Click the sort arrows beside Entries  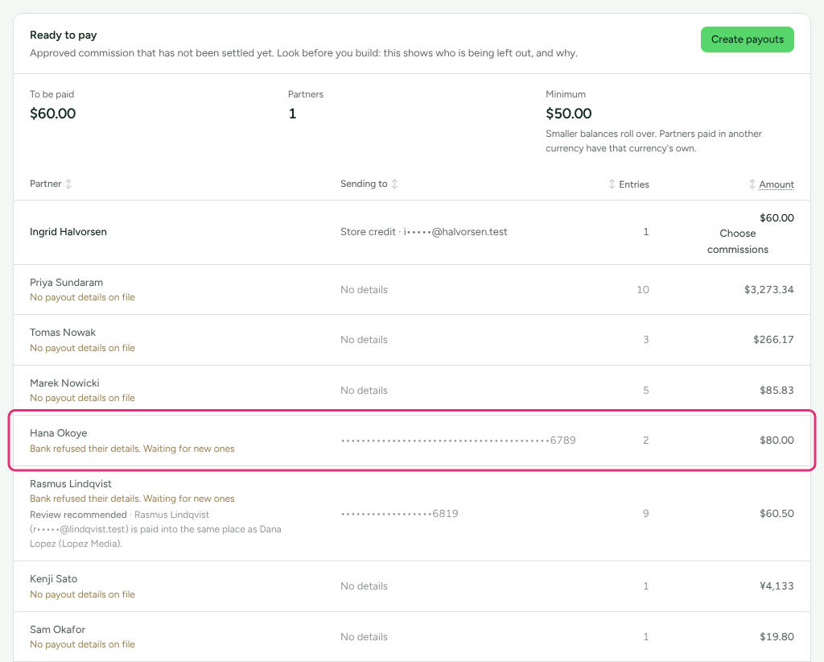coord(612,184)
